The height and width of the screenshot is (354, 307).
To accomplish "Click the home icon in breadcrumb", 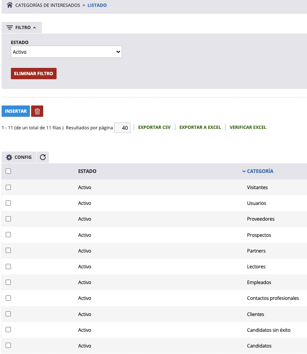I will click(x=10, y=6).
